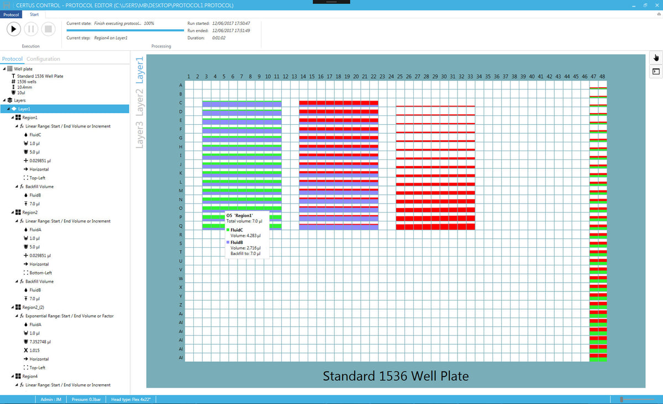Screen dimensions: 663x404
Task: Click the Region1 grid icon
Action: pyautogui.click(x=18, y=118)
